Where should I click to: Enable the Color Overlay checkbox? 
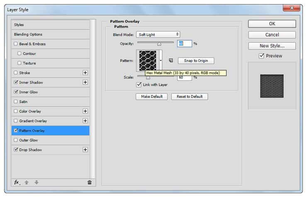(x=16, y=111)
